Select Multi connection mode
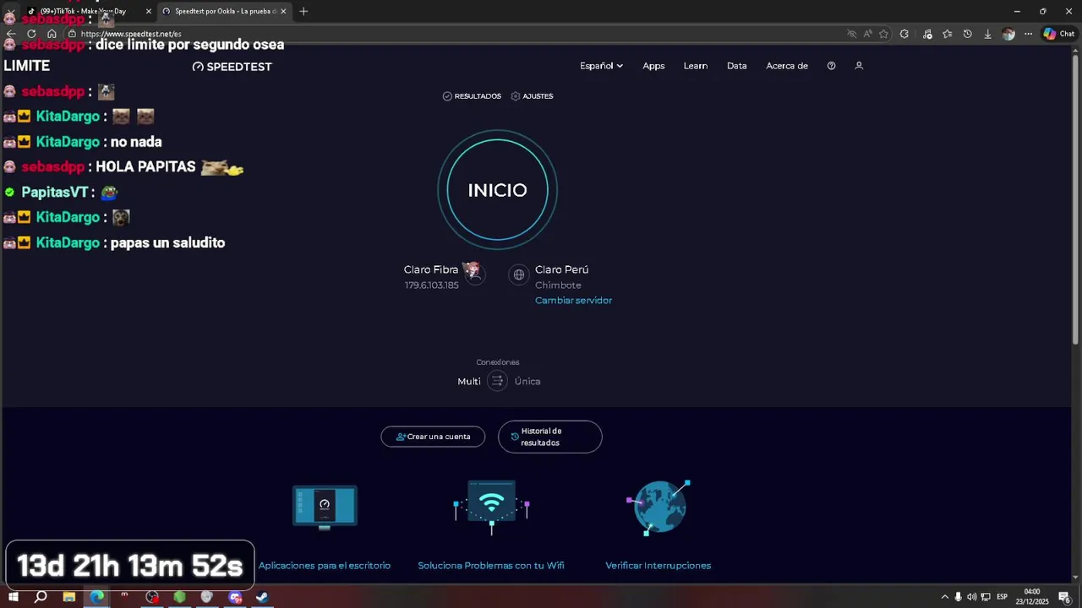1082x608 pixels. (469, 382)
